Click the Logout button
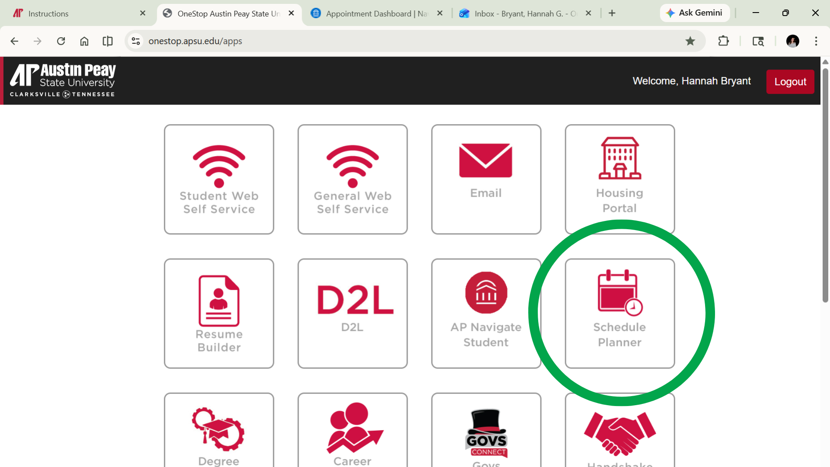The width and height of the screenshot is (830, 467). [790, 81]
